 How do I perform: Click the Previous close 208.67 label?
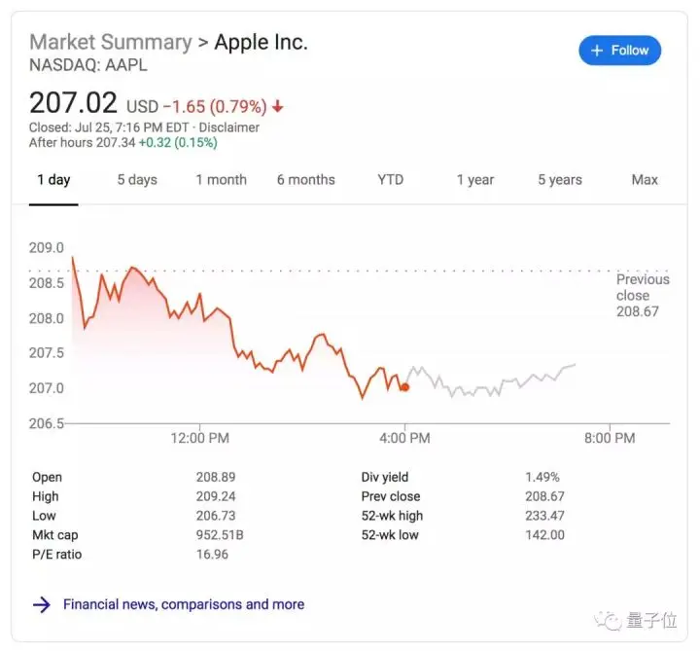642,296
